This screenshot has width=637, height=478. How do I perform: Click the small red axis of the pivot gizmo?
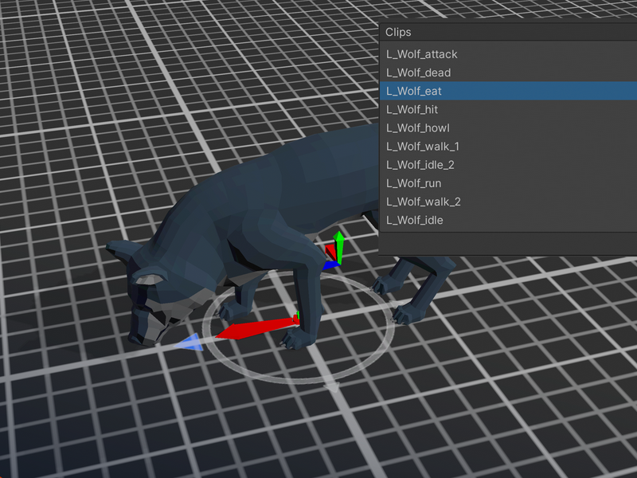pyautogui.click(x=330, y=252)
